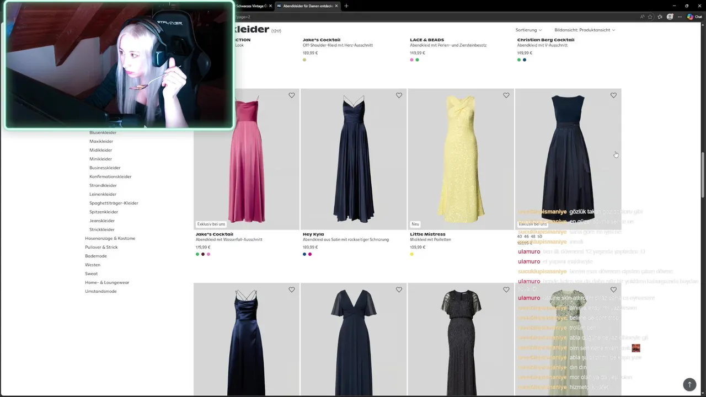This screenshot has height=397, width=706.
Task: Open the black beaded dress image
Action: point(461,340)
